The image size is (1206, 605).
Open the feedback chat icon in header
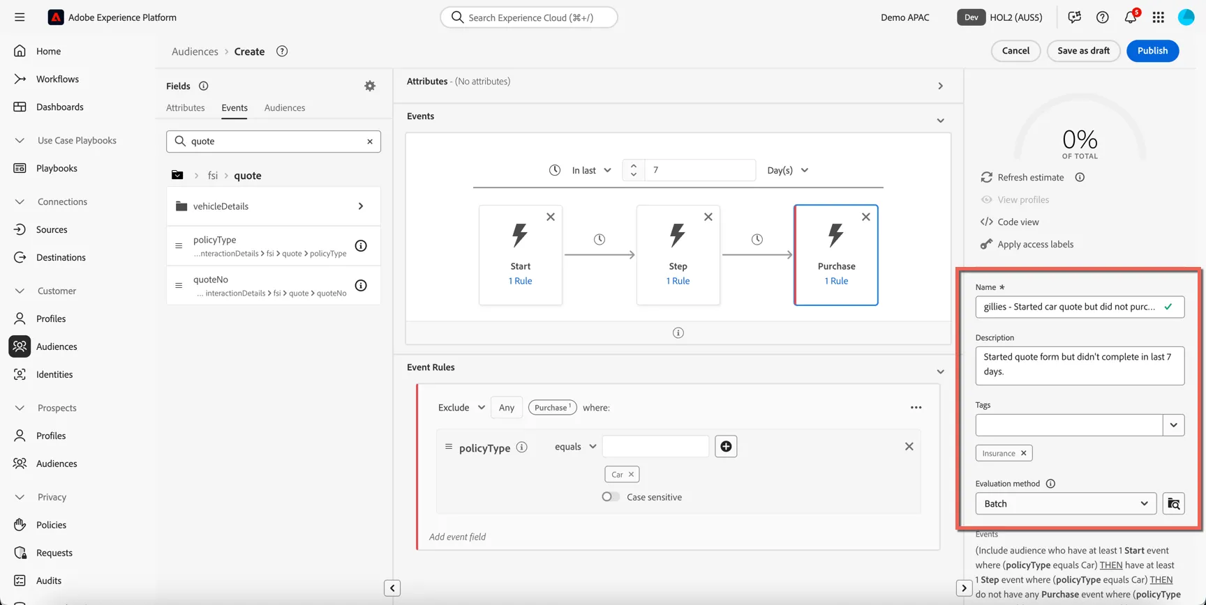coord(1075,17)
